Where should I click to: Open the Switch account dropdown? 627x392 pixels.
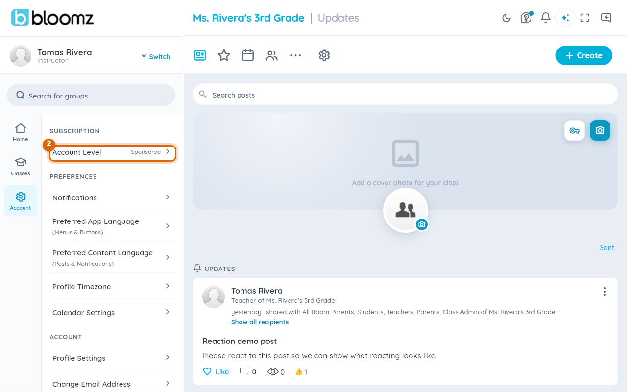tap(156, 56)
